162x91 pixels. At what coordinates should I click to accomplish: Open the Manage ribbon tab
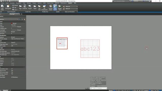(29, 3)
